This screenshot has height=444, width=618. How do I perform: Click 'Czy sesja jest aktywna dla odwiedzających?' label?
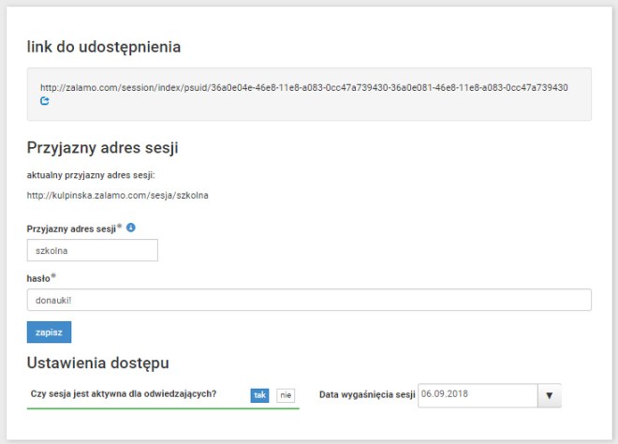124,394
